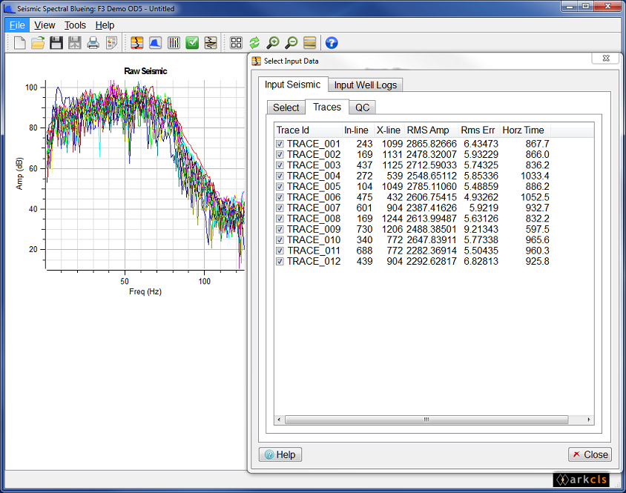Toggle the TRACE_004 checkbox
Viewport: 626px width, 493px height.
point(280,176)
